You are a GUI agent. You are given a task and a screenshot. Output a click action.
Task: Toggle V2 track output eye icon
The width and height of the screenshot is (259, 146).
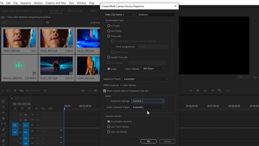38,120
